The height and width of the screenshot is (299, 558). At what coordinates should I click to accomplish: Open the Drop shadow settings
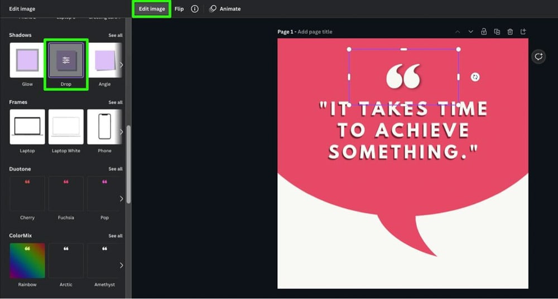click(66, 60)
